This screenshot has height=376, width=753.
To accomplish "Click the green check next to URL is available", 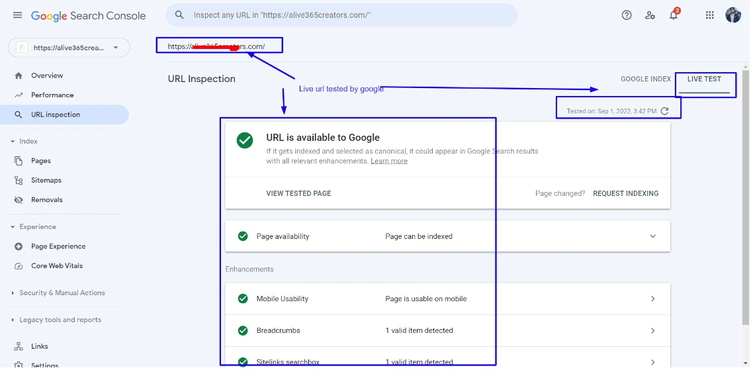I will pos(245,140).
